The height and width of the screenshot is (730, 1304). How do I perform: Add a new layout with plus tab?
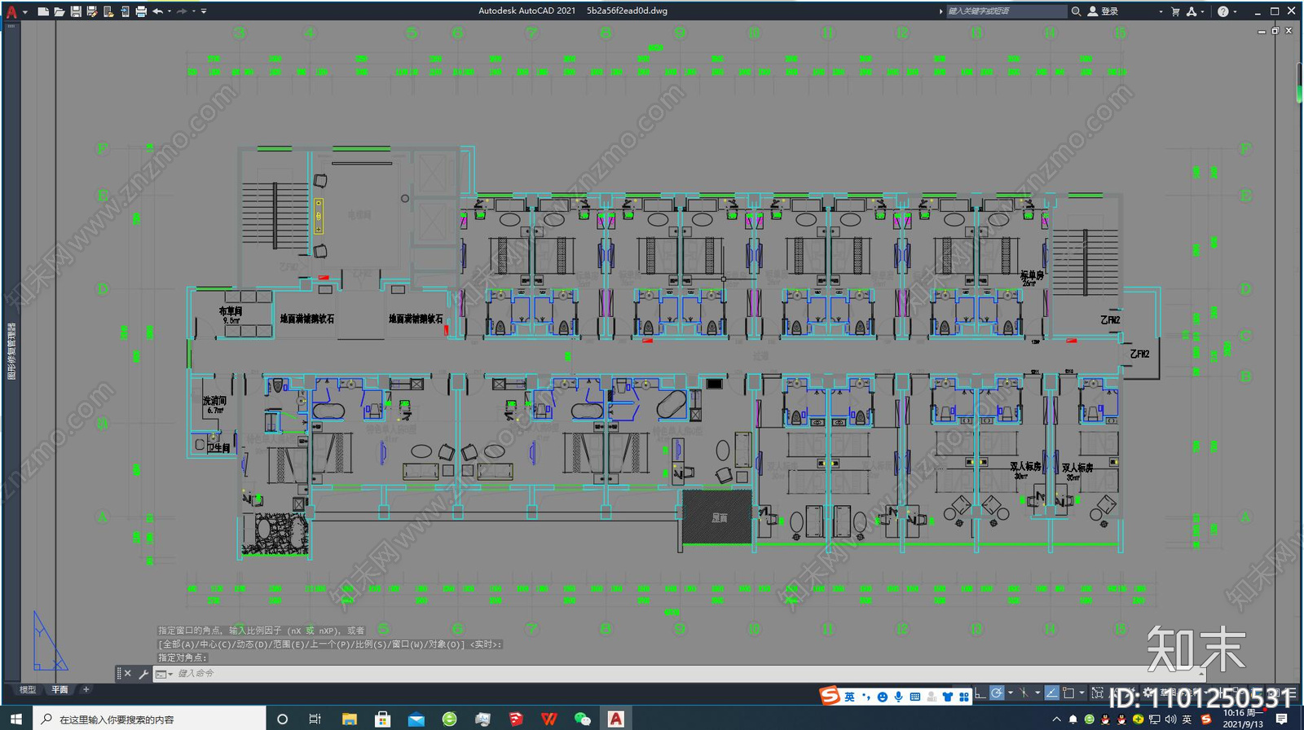86,689
